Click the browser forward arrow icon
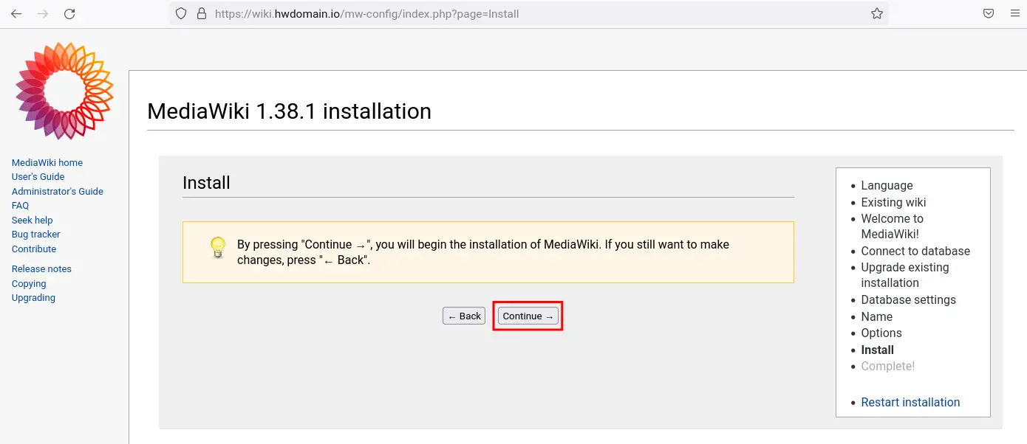The image size is (1027, 444). (x=43, y=13)
